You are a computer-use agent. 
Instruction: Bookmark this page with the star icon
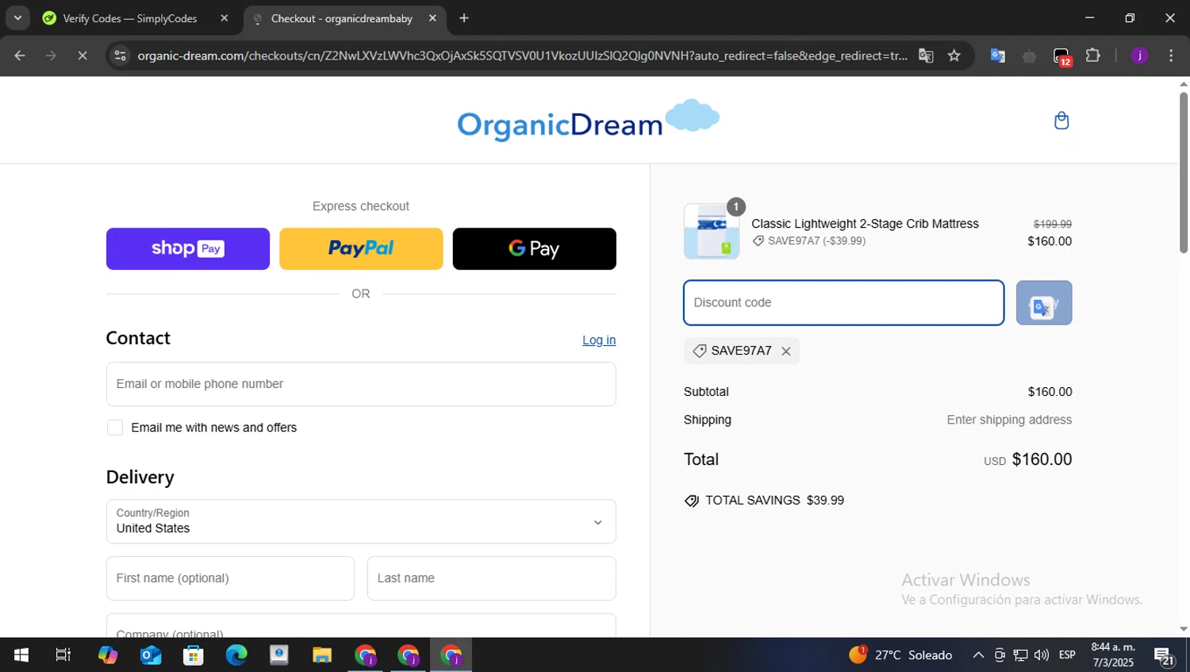click(x=954, y=56)
